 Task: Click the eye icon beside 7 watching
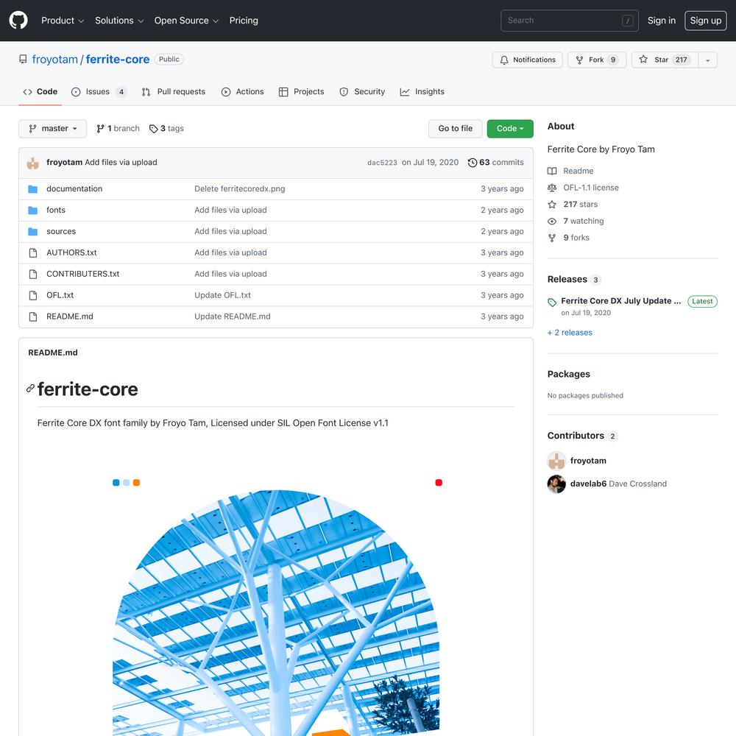pos(552,221)
